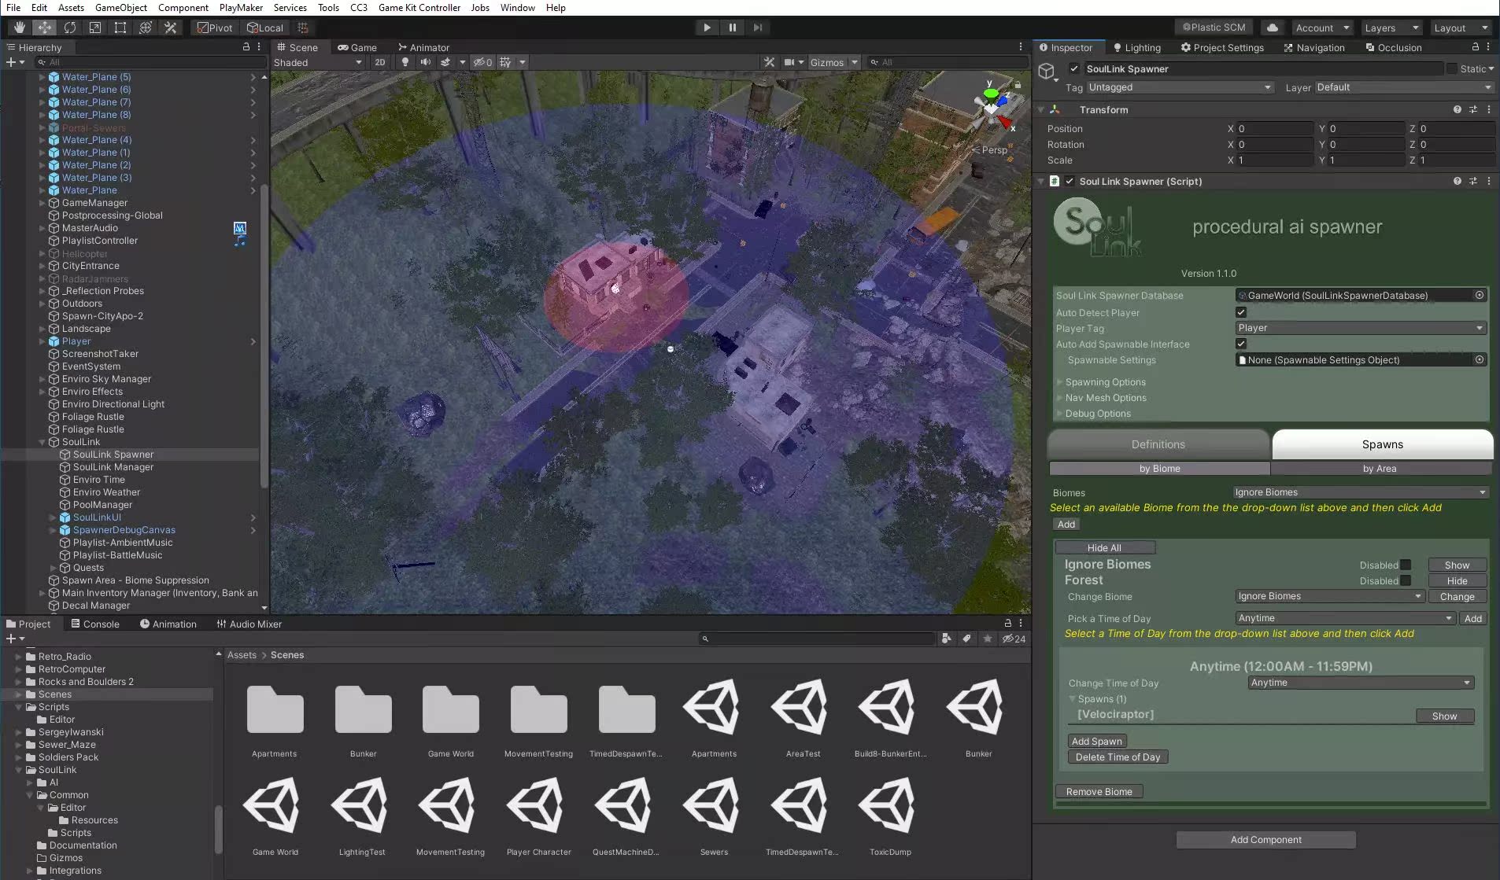This screenshot has height=880, width=1500.
Task: Open the custom editor tools icon
Action: tap(171, 28)
